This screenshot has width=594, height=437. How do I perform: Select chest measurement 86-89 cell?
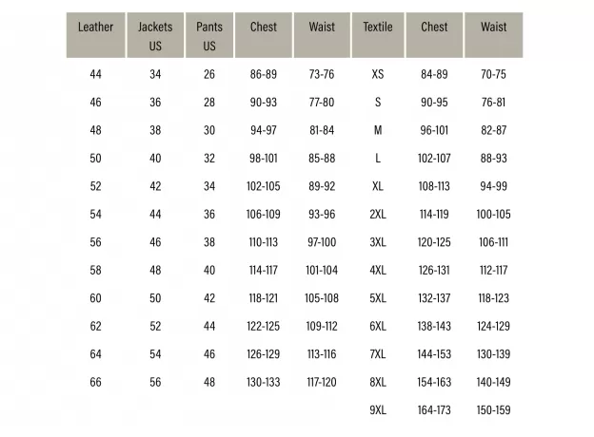click(x=264, y=75)
